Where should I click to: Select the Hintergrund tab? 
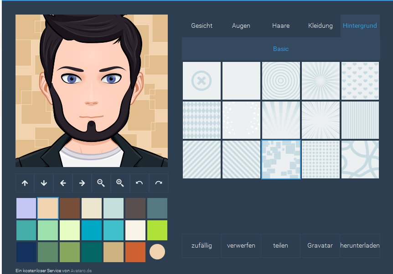point(360,26)
